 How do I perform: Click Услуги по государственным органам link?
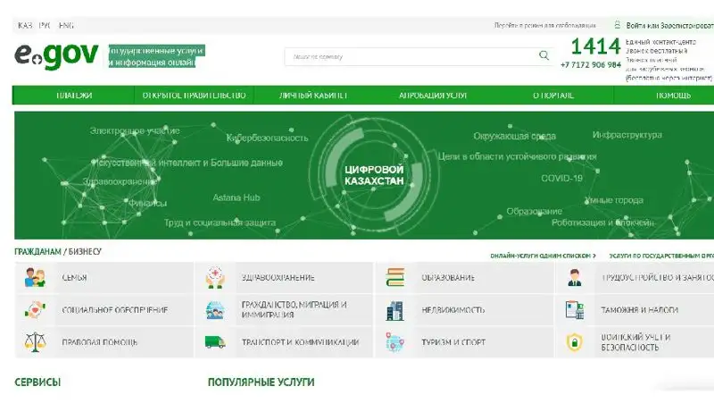[661, 256]
